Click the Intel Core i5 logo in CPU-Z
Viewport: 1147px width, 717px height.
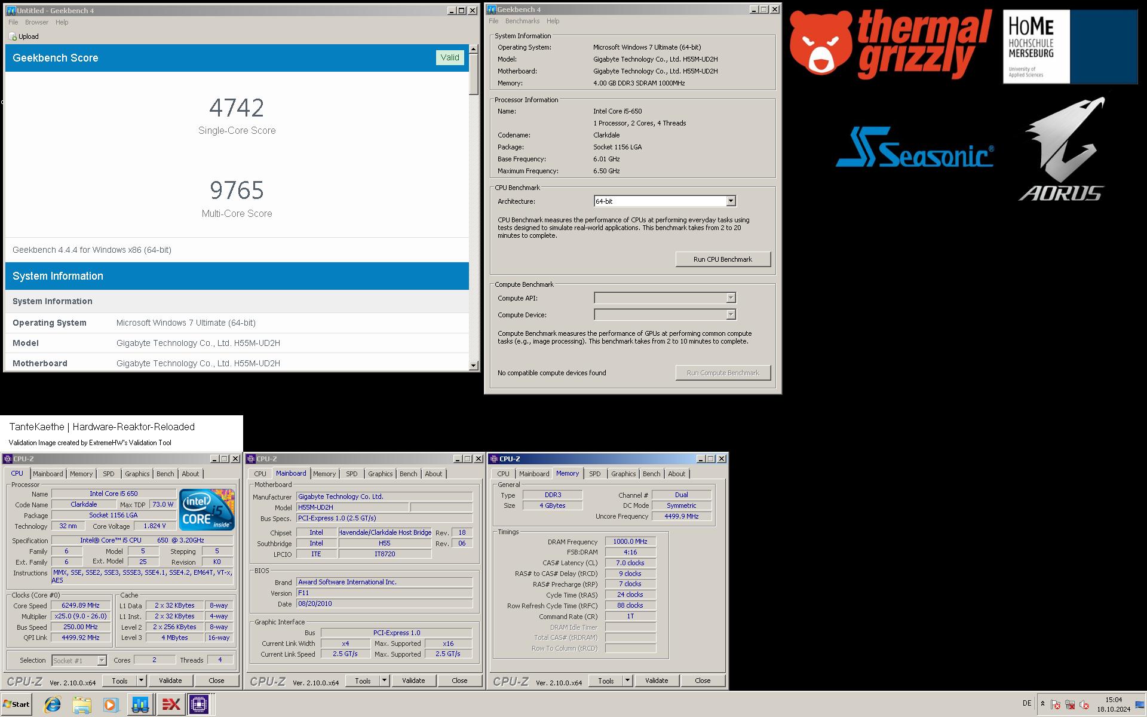point(207,509)
